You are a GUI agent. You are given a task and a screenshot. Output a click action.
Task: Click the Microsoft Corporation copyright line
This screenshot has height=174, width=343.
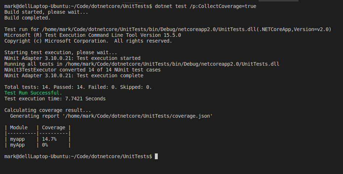(88, 41)
